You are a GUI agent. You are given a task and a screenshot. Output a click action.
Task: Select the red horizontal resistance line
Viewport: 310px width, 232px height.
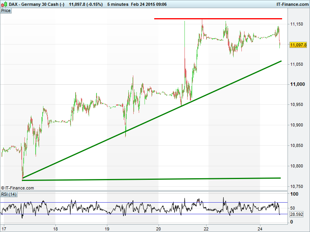(217, 19)
